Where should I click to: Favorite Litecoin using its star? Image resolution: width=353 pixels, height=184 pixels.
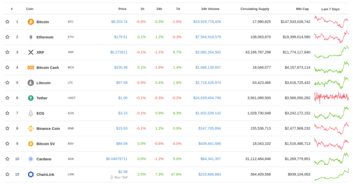[x=7, y=83]
